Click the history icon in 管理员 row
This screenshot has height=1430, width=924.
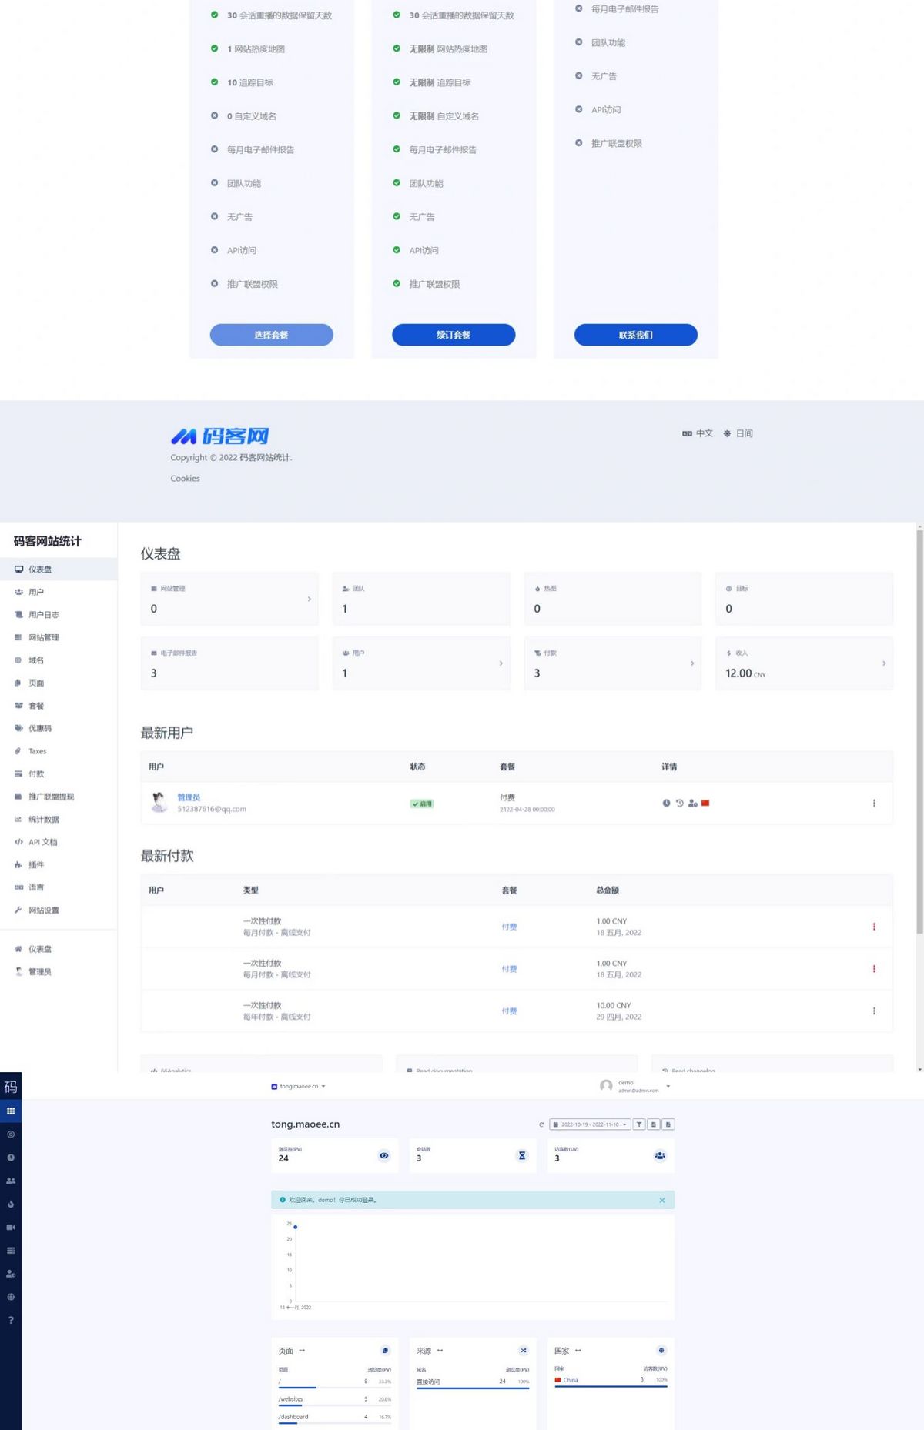pos(679,803)
